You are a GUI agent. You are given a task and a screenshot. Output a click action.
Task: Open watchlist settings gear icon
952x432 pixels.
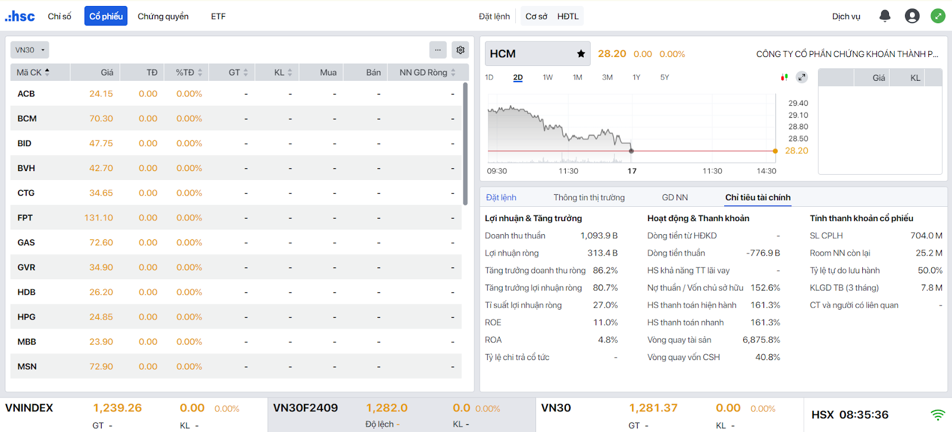click(x=461, y=50)
